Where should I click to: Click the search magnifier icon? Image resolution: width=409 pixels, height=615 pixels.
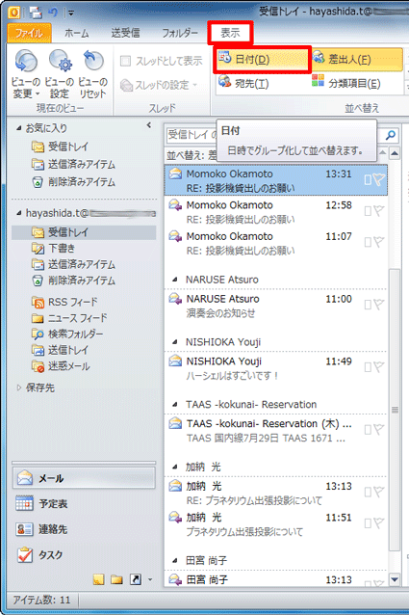(390, 135)
